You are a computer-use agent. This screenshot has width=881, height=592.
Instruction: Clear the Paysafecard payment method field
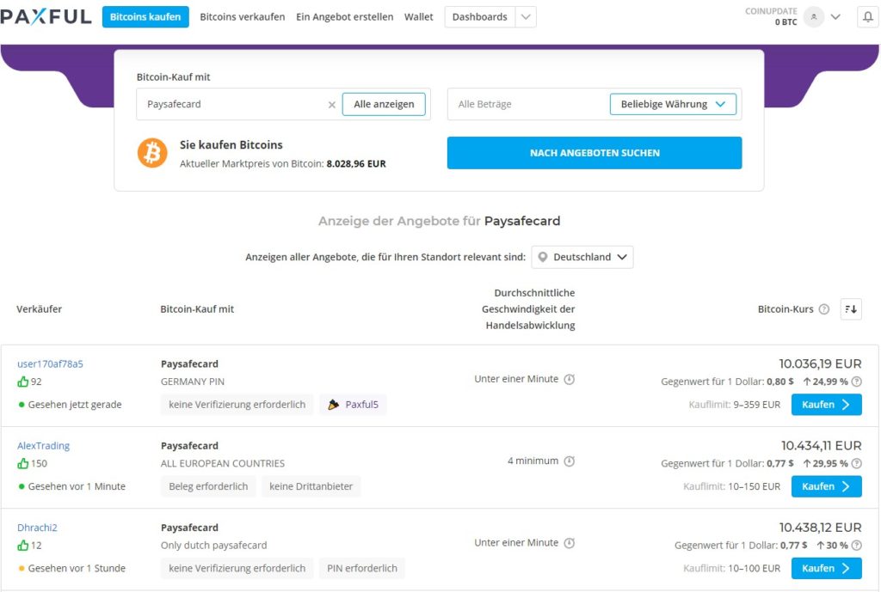pos(332,105)
